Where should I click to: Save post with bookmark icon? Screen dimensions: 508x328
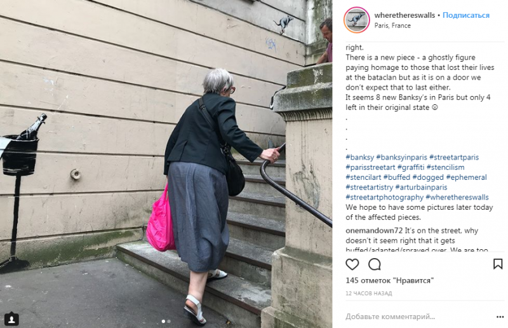click(x=498, y=264)
